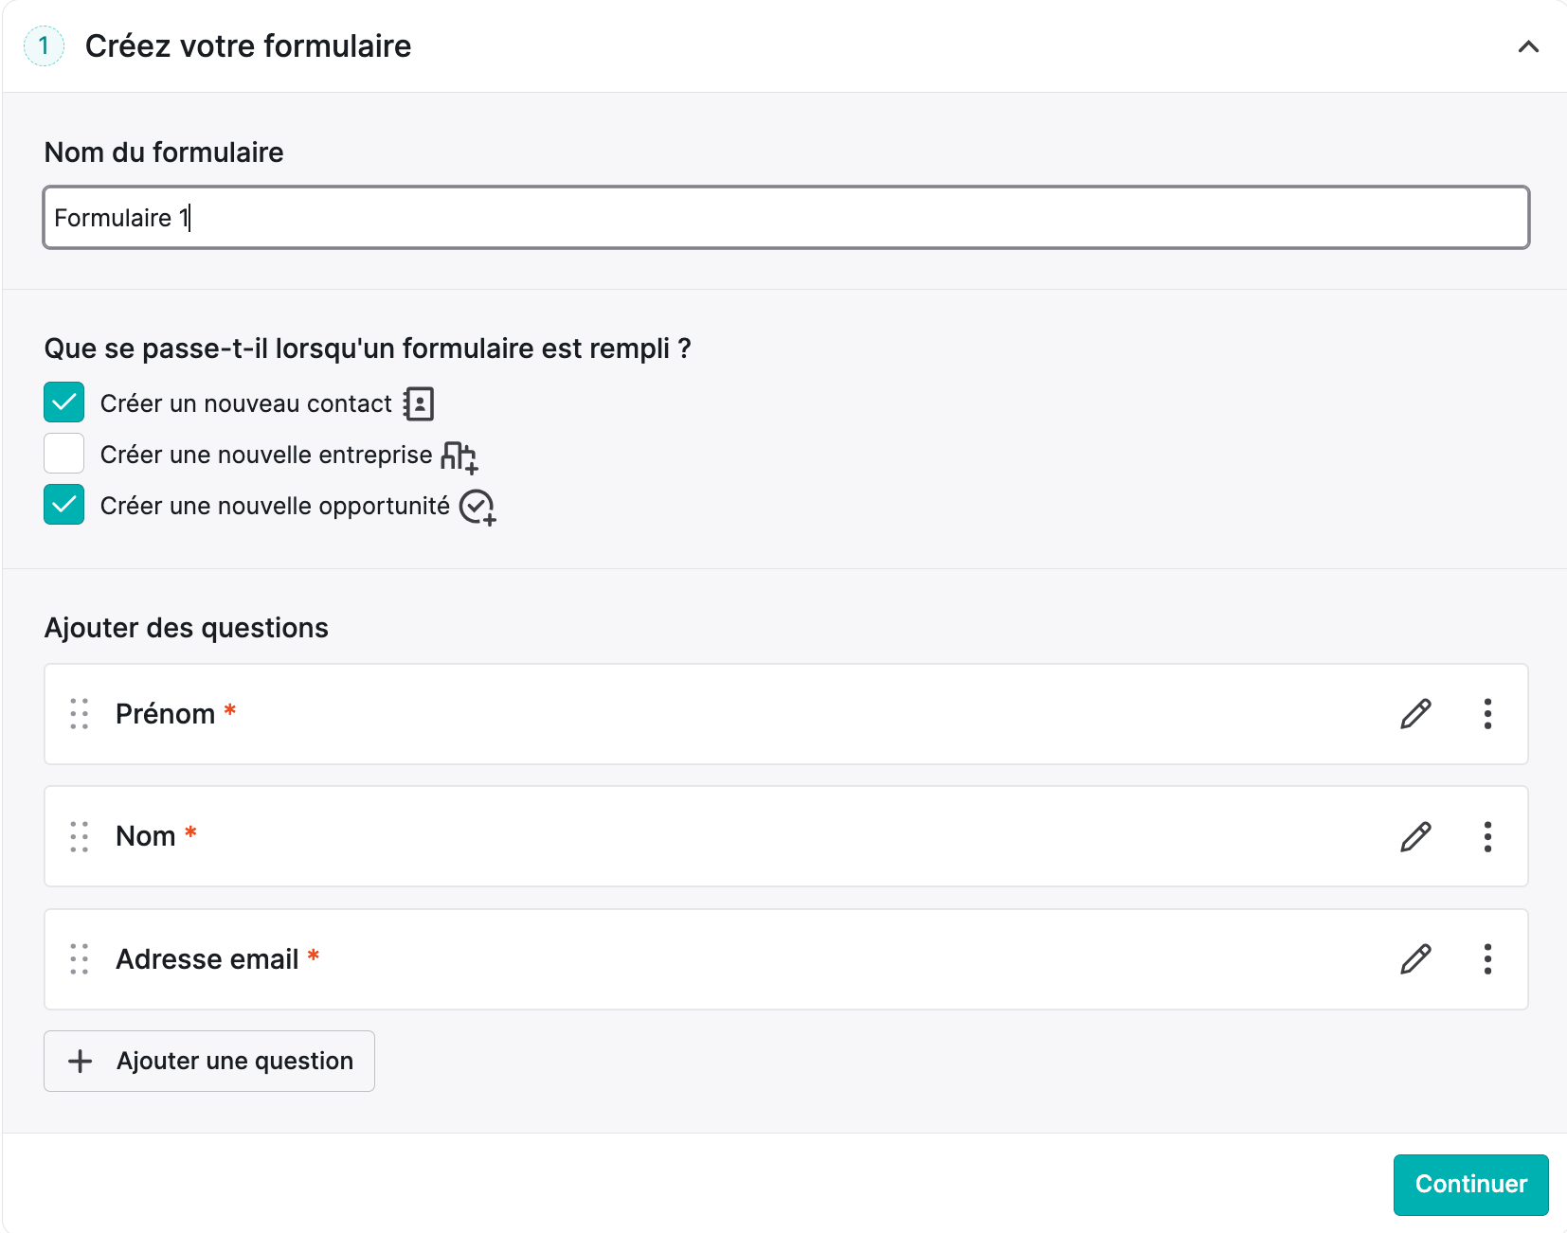Open the three-dot menu for Prénom
Image resolution: width=1567 pixels, height=1233 pixels.
(1487, 714)
